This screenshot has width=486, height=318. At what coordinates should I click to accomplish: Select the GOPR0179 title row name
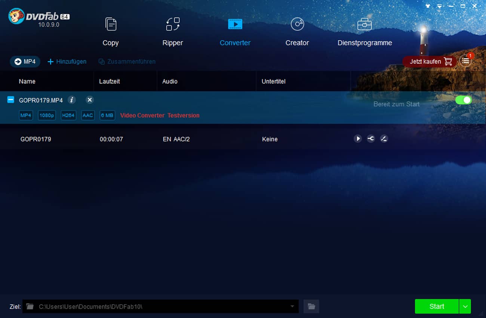(x=36, y=139)
